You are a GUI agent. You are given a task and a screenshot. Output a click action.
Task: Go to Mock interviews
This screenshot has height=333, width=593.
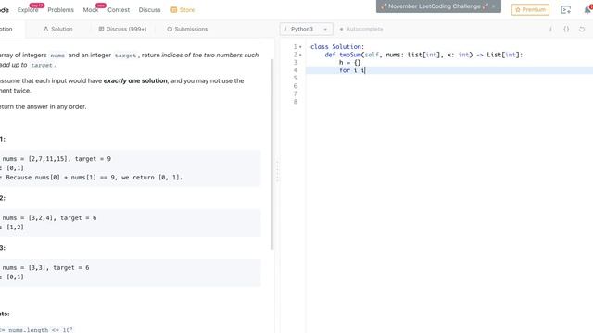(91, 10)
